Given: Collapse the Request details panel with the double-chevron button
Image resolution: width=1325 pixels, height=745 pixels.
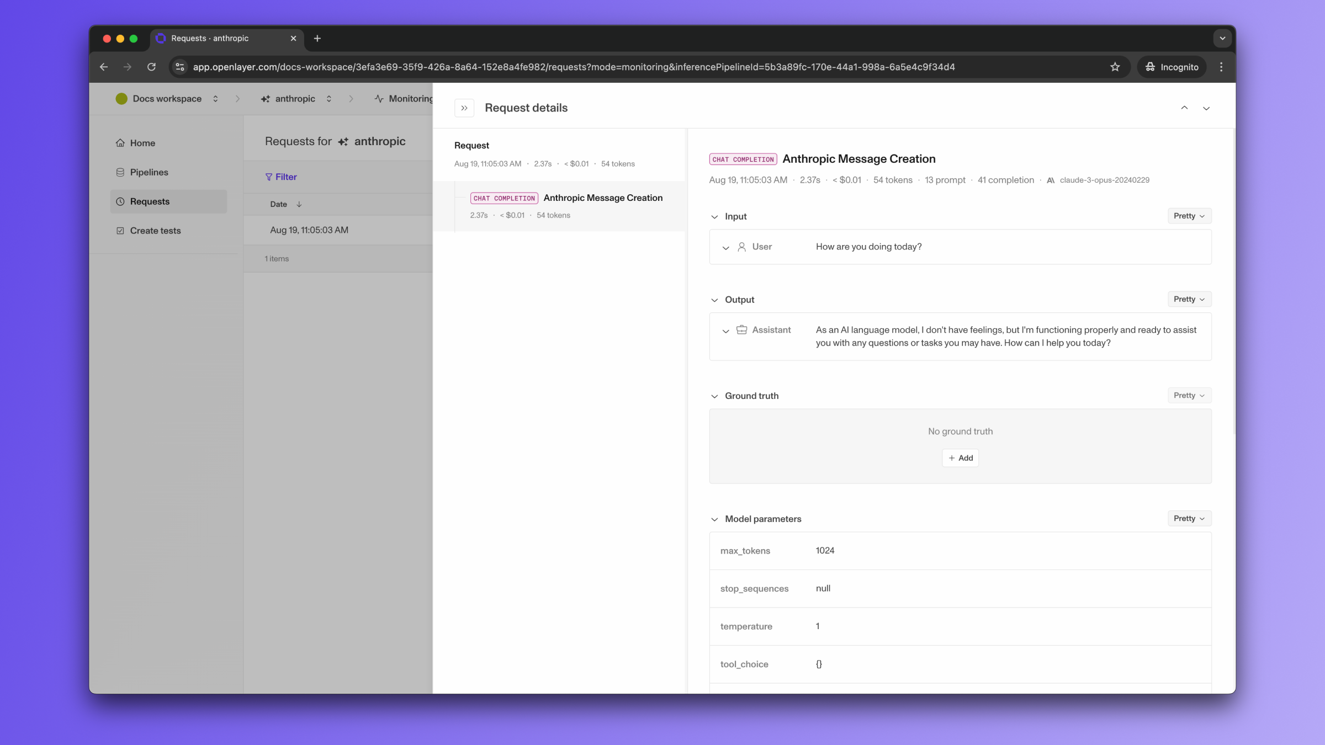Looking at the screenshot, I should pyautogui.click(x=464, y=108).
